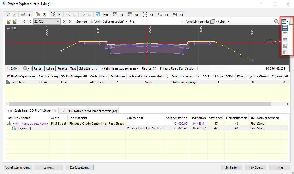
Task: Open the station 22.420 combo box
Action: coord(47,22)
